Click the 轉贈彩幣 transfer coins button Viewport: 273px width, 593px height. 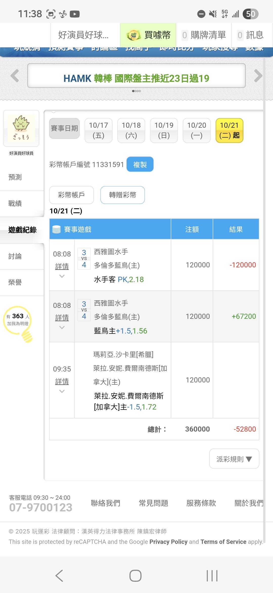pos(123,195)
